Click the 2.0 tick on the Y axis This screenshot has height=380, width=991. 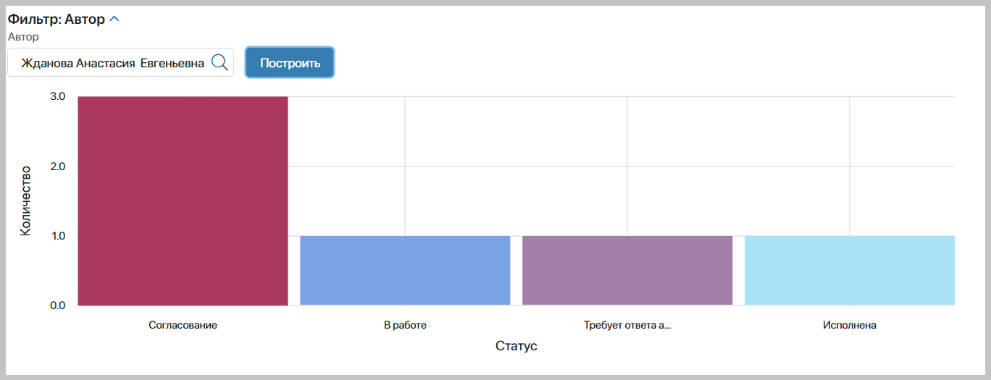click(58, 166)
